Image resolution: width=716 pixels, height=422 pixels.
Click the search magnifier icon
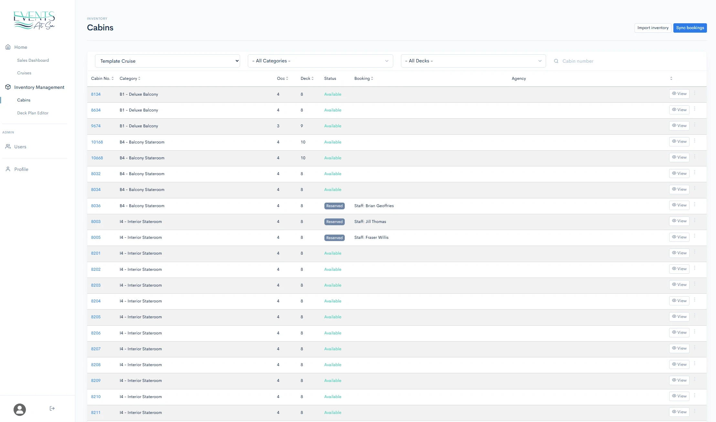pos(556,61)
